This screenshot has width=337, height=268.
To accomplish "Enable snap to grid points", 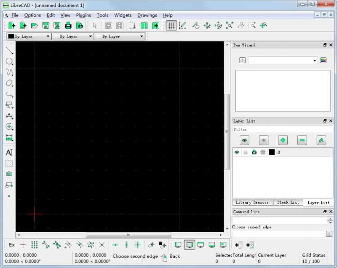I will 34,245.
